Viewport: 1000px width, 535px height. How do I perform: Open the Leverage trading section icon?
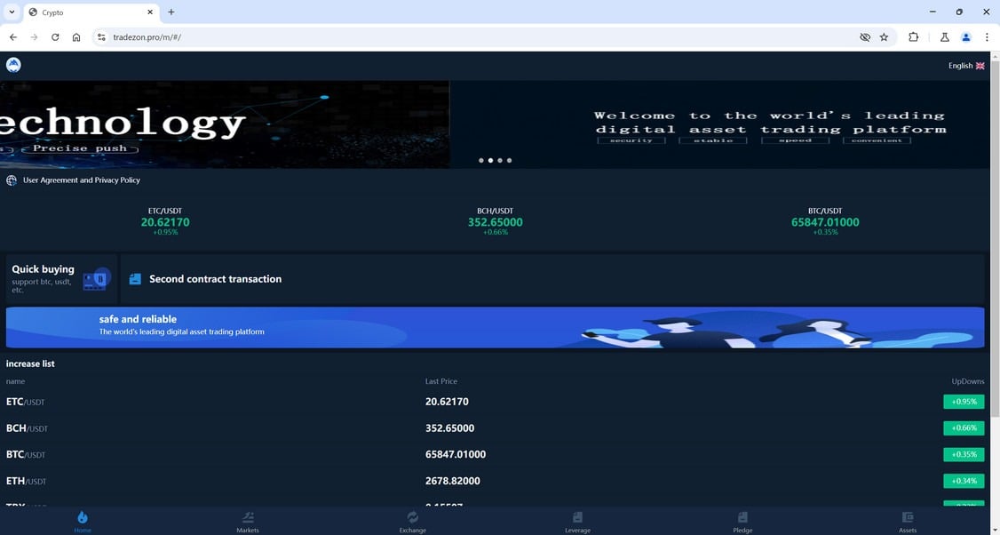pos(577,516)
